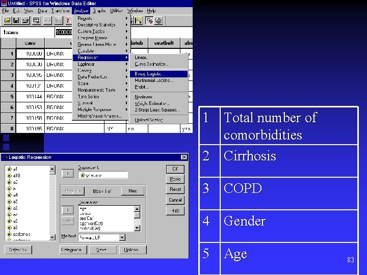This screenshot has height=275, width=367.
Task: Open the Categorical button dialog
Action: tap(73, 250)
